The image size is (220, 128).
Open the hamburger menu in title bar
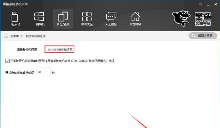(201, 4)
